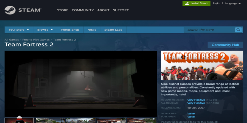This screenshot has width=247, height=123.
Task: Click the Free to Play Games breadcrumb
Action: tap(36, 40)
